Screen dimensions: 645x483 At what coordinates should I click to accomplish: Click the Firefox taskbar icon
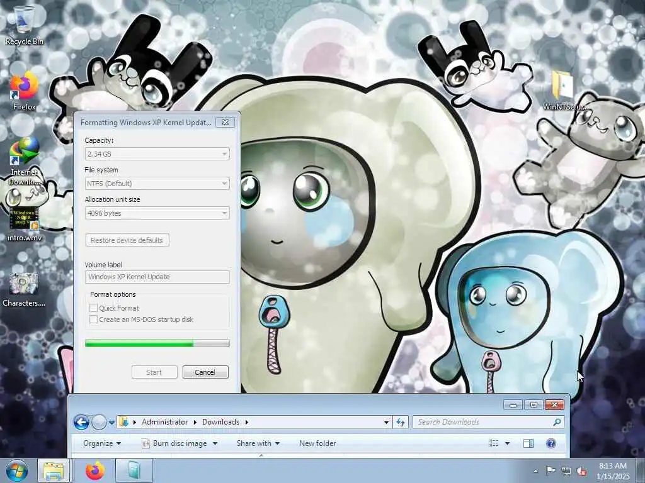pos(94,470)
